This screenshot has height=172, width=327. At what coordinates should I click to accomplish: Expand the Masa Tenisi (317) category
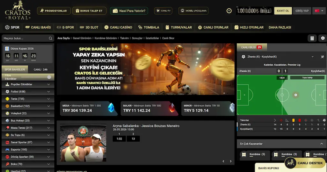click(x=49, y=128)
